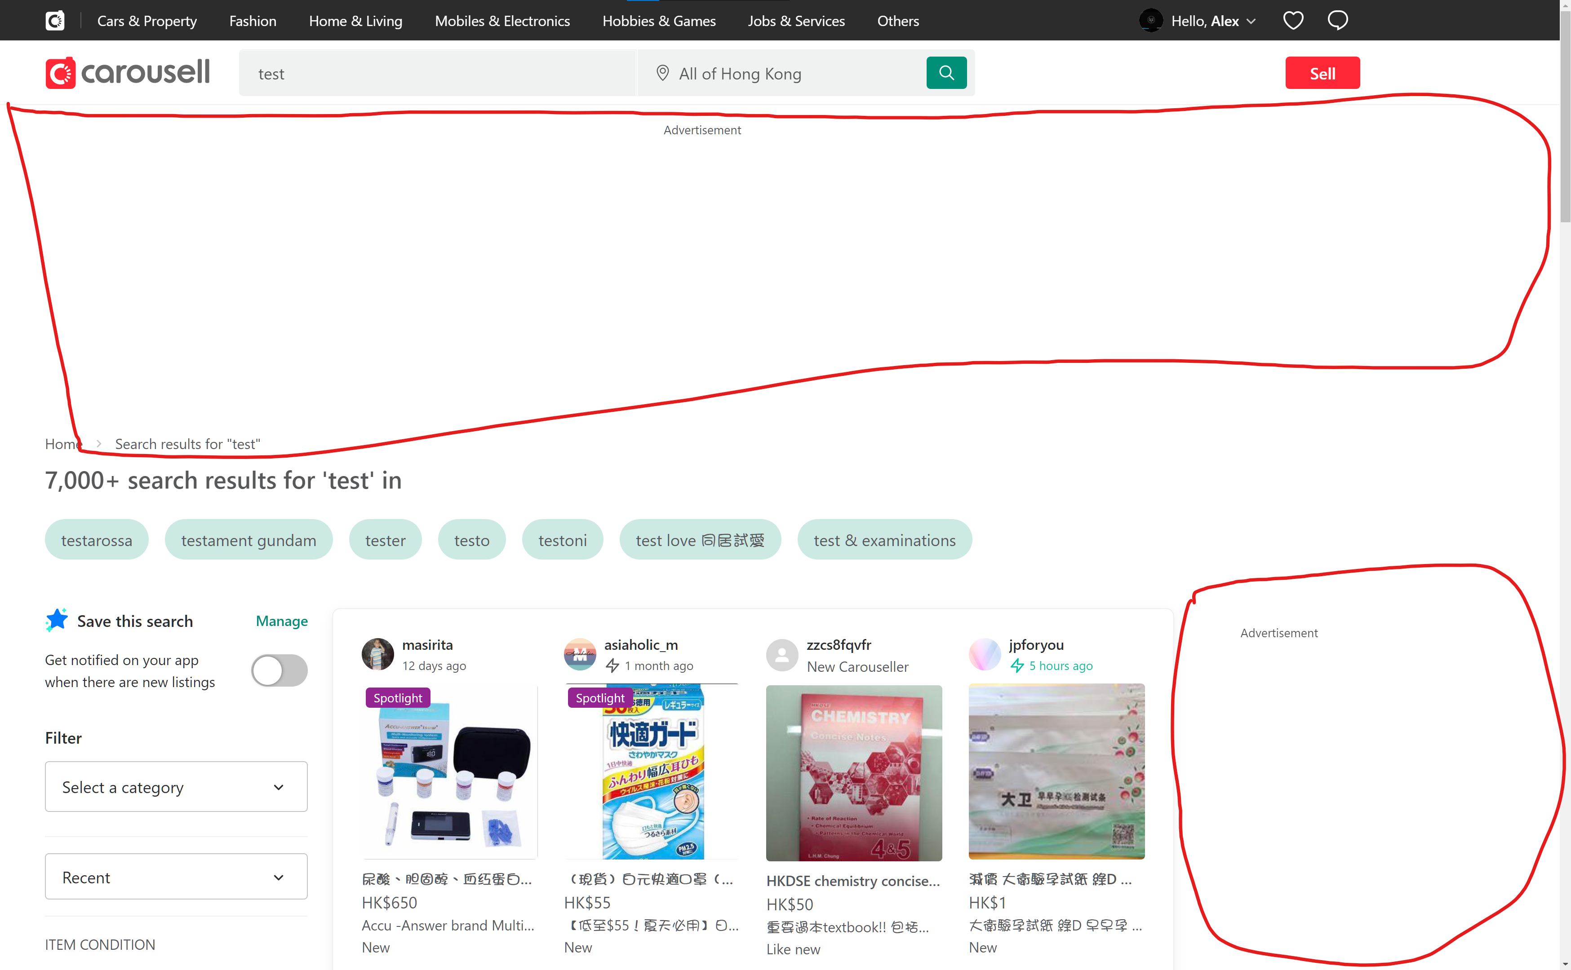Click the red Sell button

click(1322, 72)
